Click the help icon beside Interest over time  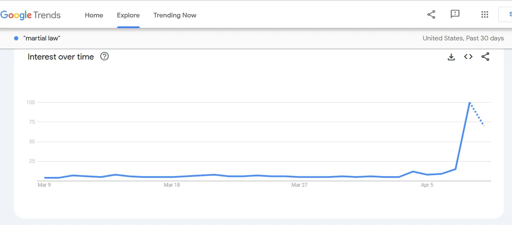(x=104, y=56)
